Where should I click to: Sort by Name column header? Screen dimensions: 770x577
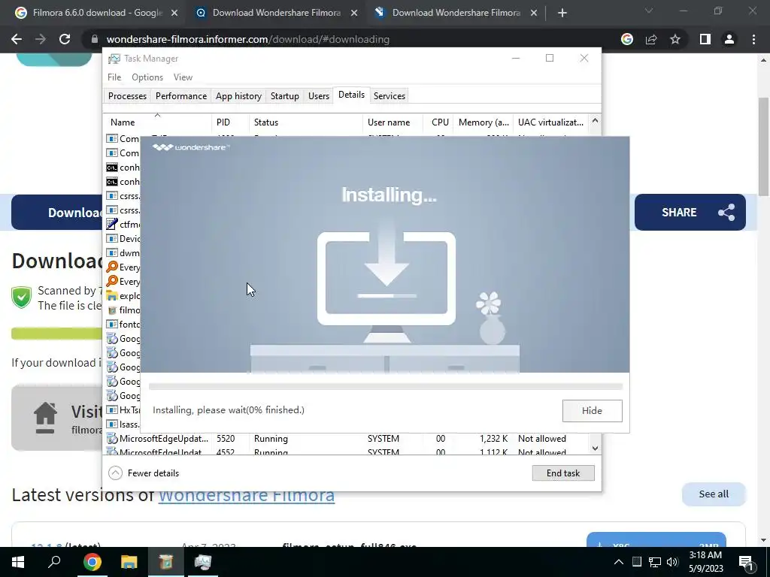coord(157,122)
